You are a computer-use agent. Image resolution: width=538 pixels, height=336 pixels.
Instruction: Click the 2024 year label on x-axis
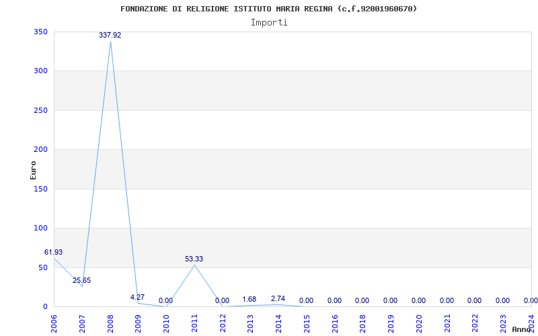click(531, 324)
